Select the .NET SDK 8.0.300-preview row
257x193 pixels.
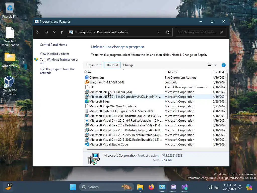point(155,97)
